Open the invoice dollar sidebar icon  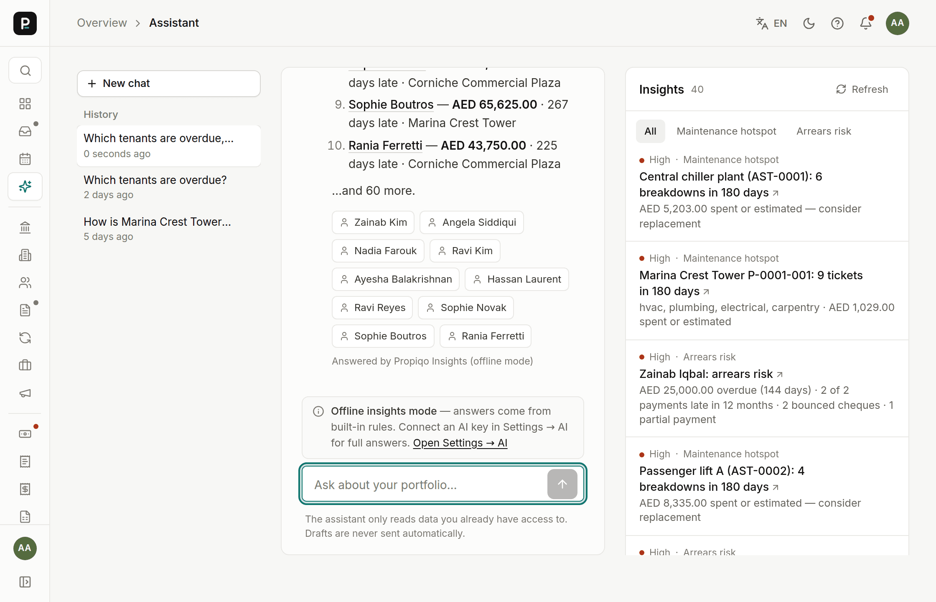(x=25, y=489)
